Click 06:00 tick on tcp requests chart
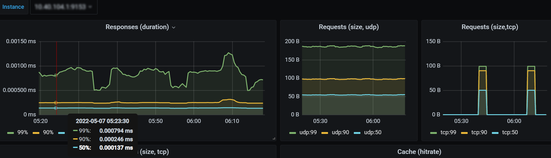The height and width of the screenshot is (158, 551). [514, 121]
